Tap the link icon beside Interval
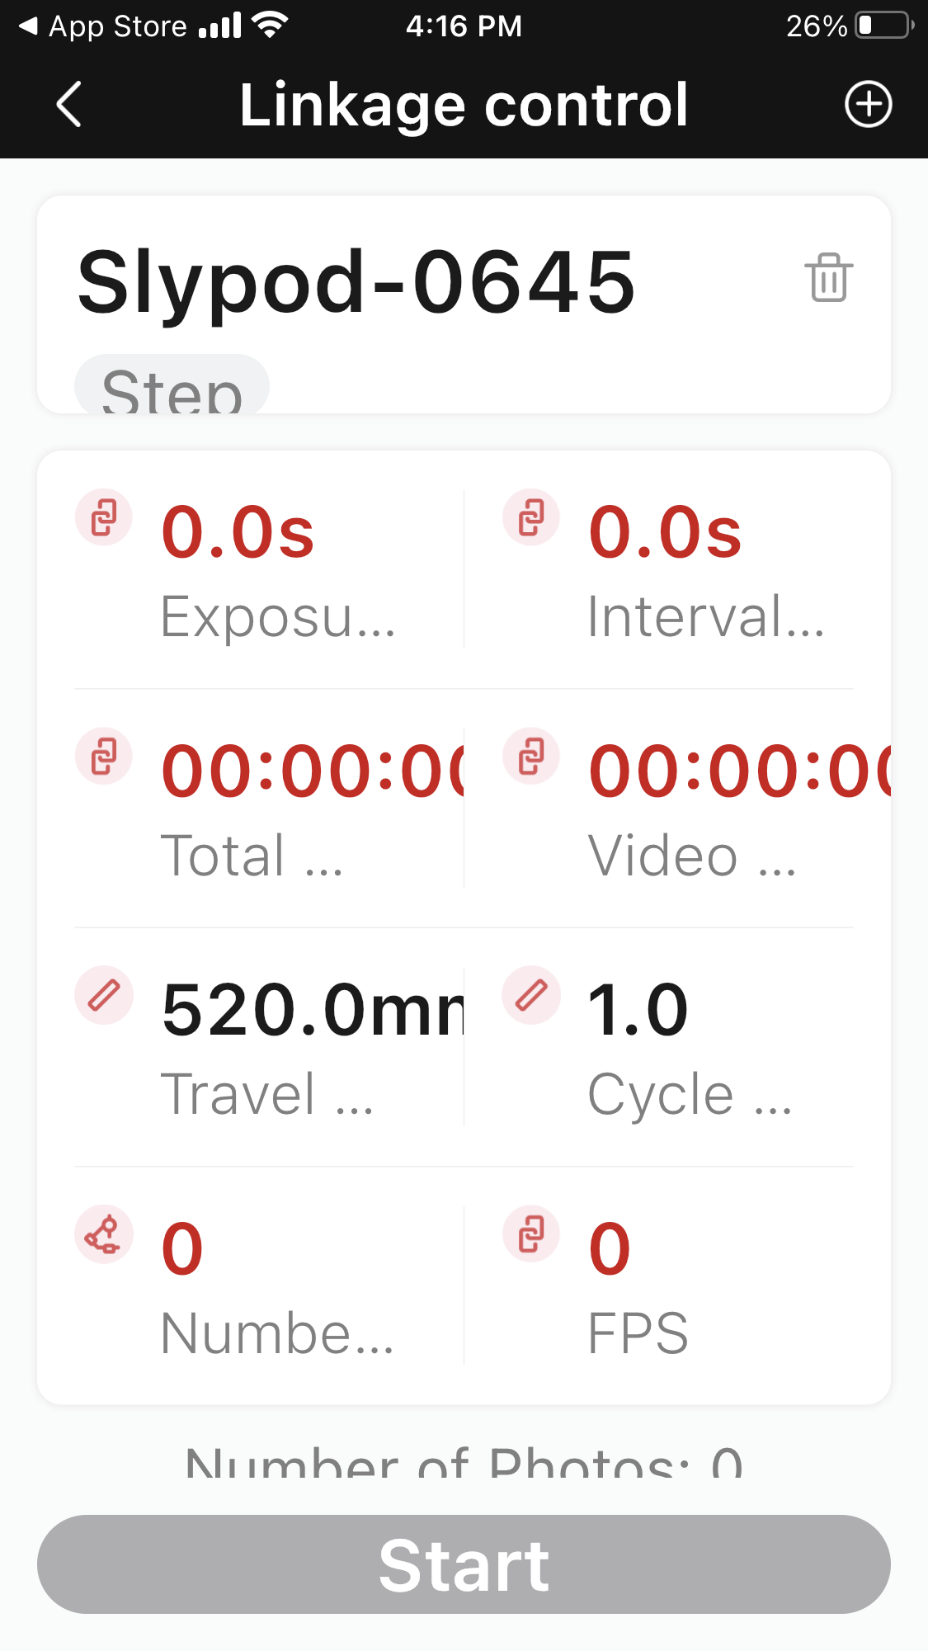Image resolution: width=928 pixels, height=1651 pixels. pos(531,518)
